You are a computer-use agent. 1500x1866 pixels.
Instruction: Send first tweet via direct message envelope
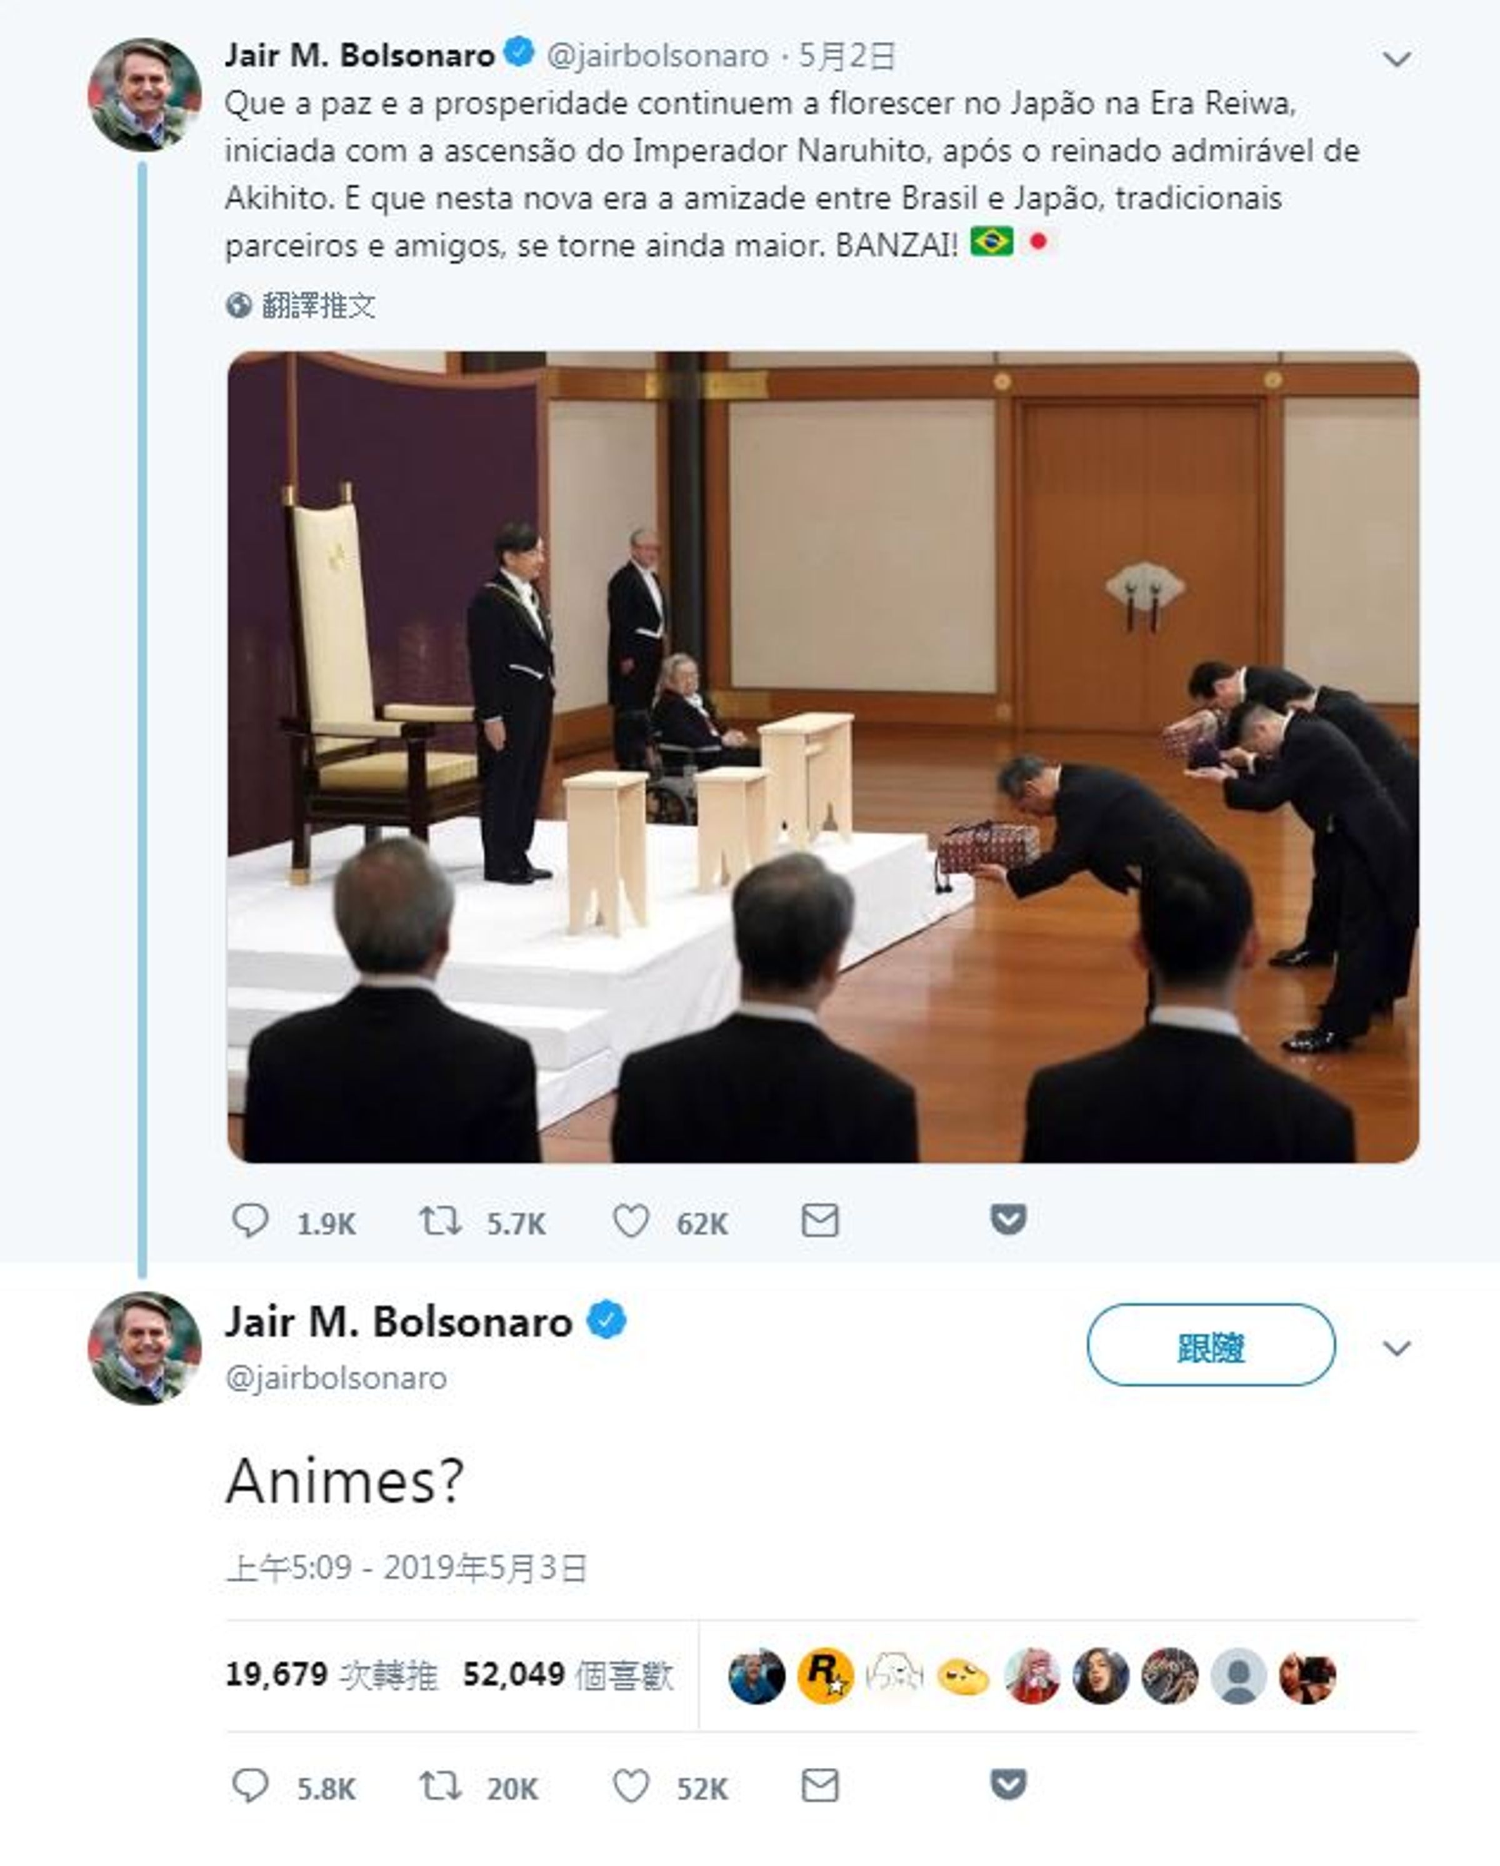819,1221
